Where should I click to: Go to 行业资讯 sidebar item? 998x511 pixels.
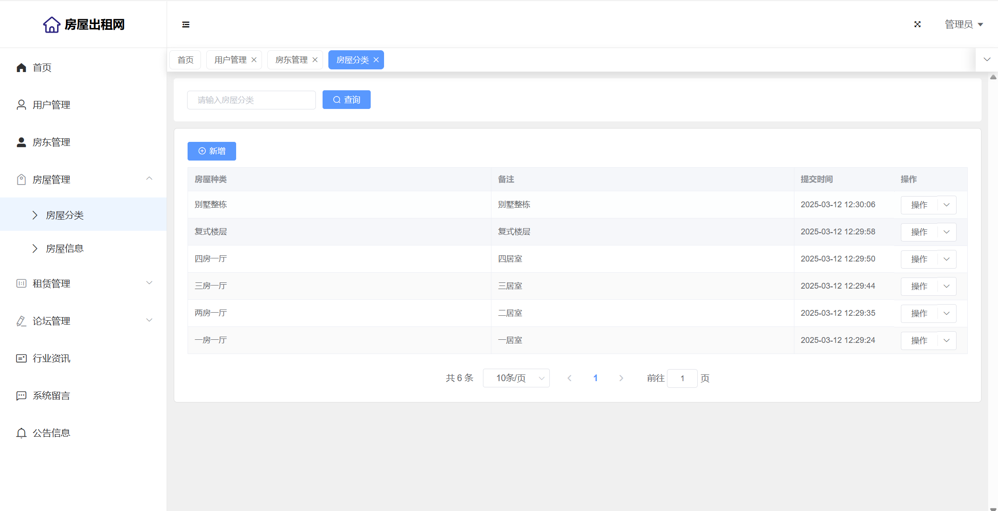(x=51, y=358)
